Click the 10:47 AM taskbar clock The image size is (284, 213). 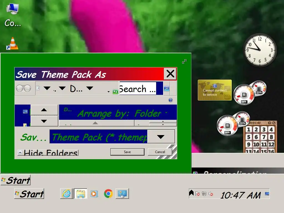241,195
